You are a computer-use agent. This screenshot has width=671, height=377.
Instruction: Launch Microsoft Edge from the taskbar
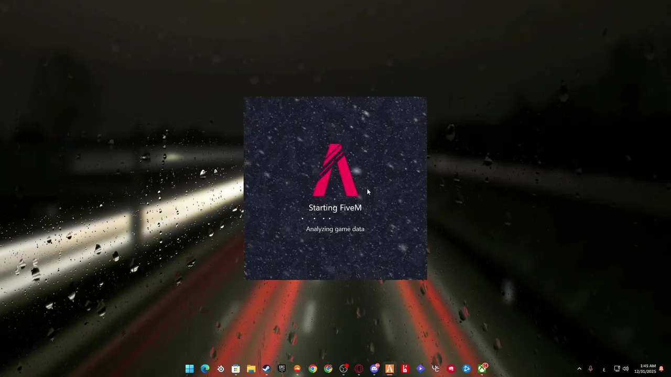[x=205, y=369]
